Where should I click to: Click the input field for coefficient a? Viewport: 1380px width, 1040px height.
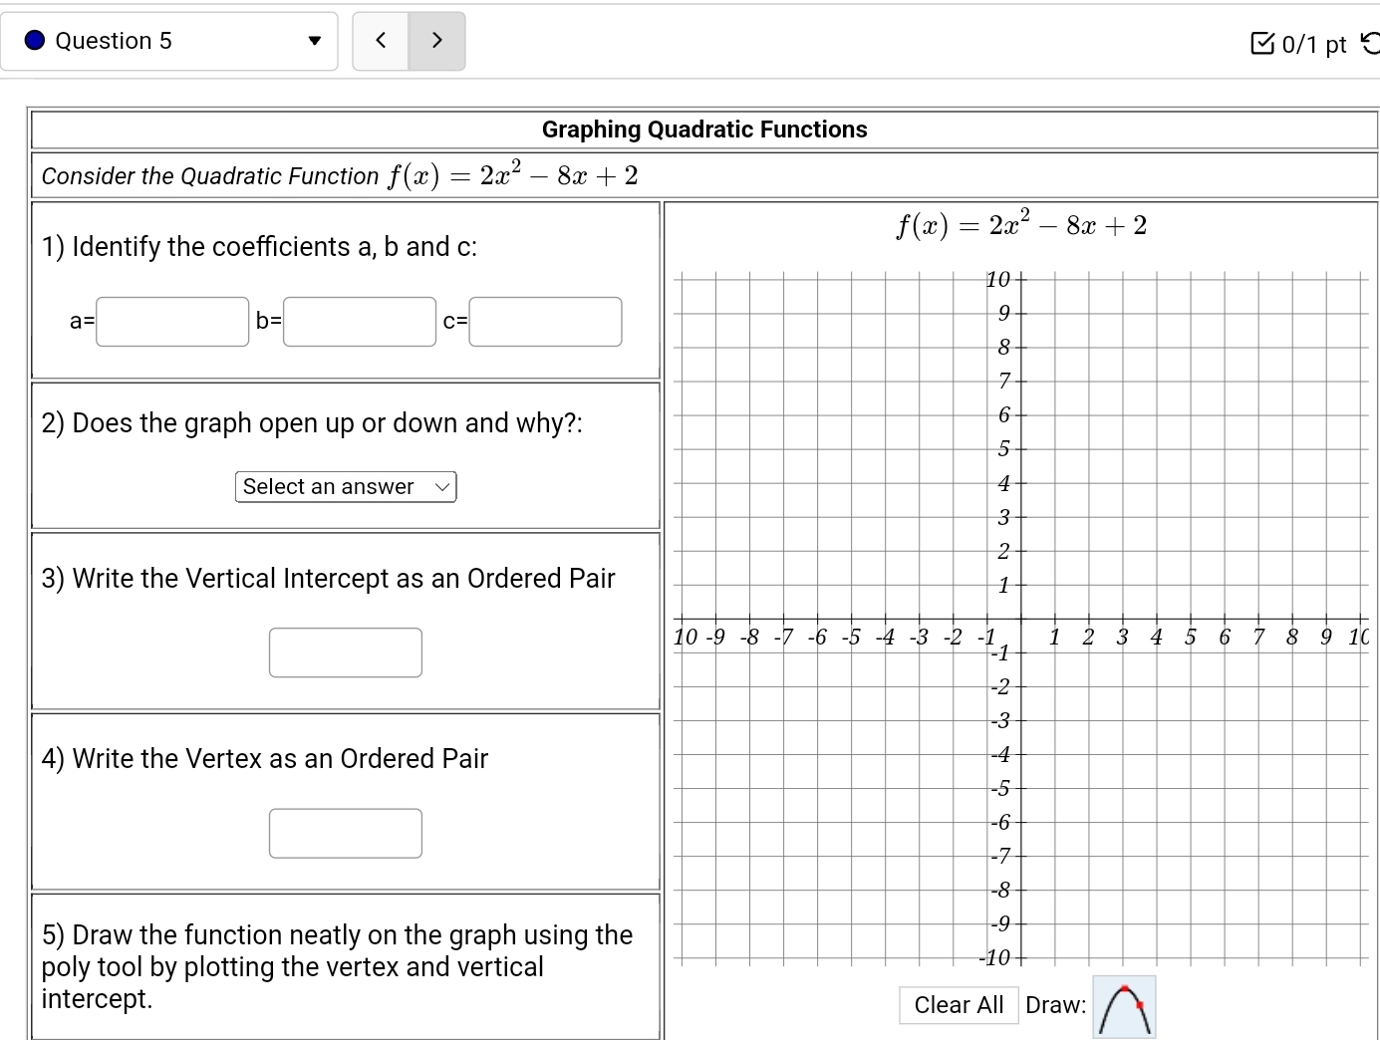coord(172,322)
